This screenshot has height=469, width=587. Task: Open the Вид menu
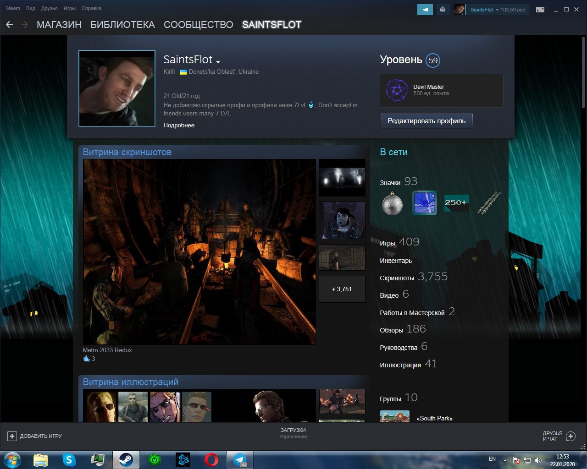(31, 8)
